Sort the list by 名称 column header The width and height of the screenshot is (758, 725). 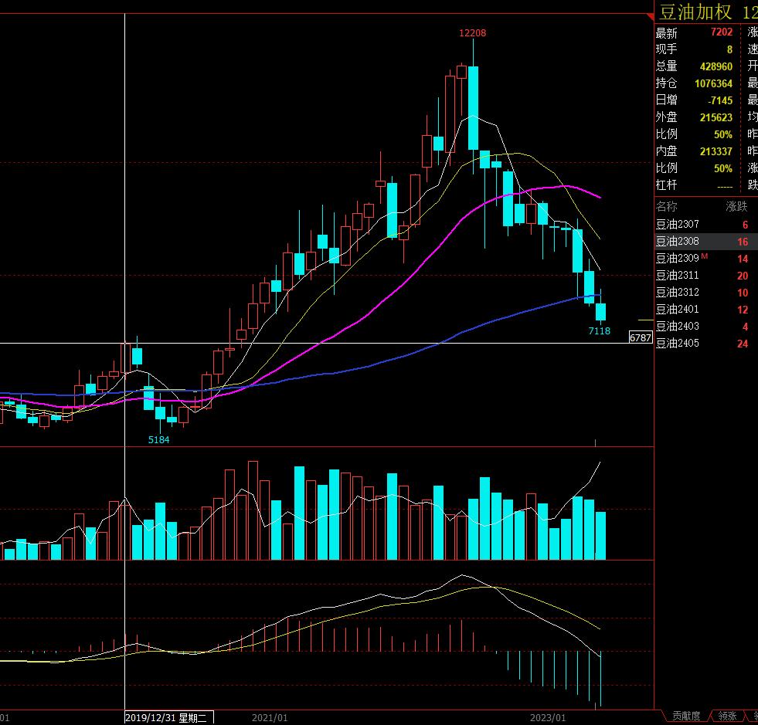(x=666, y=206)
